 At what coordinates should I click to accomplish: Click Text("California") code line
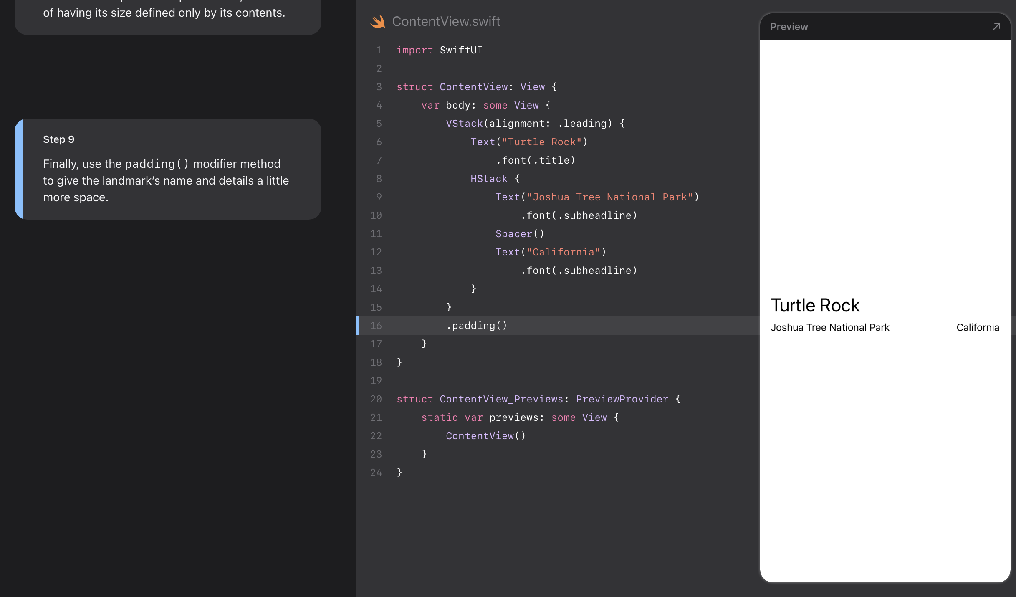pos(550,252)
